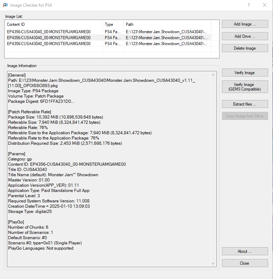273x279 pixels.
Task: Click the scroll up arrow in Image Information
Action: [213, 75]
